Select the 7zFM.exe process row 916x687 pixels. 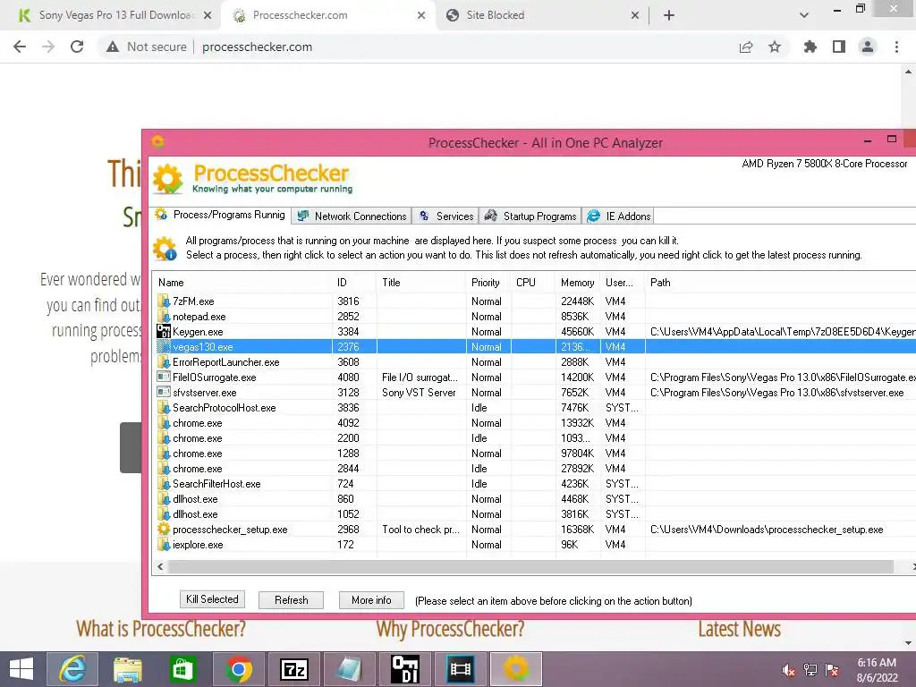pyautogui.click(x=535, y=301)
